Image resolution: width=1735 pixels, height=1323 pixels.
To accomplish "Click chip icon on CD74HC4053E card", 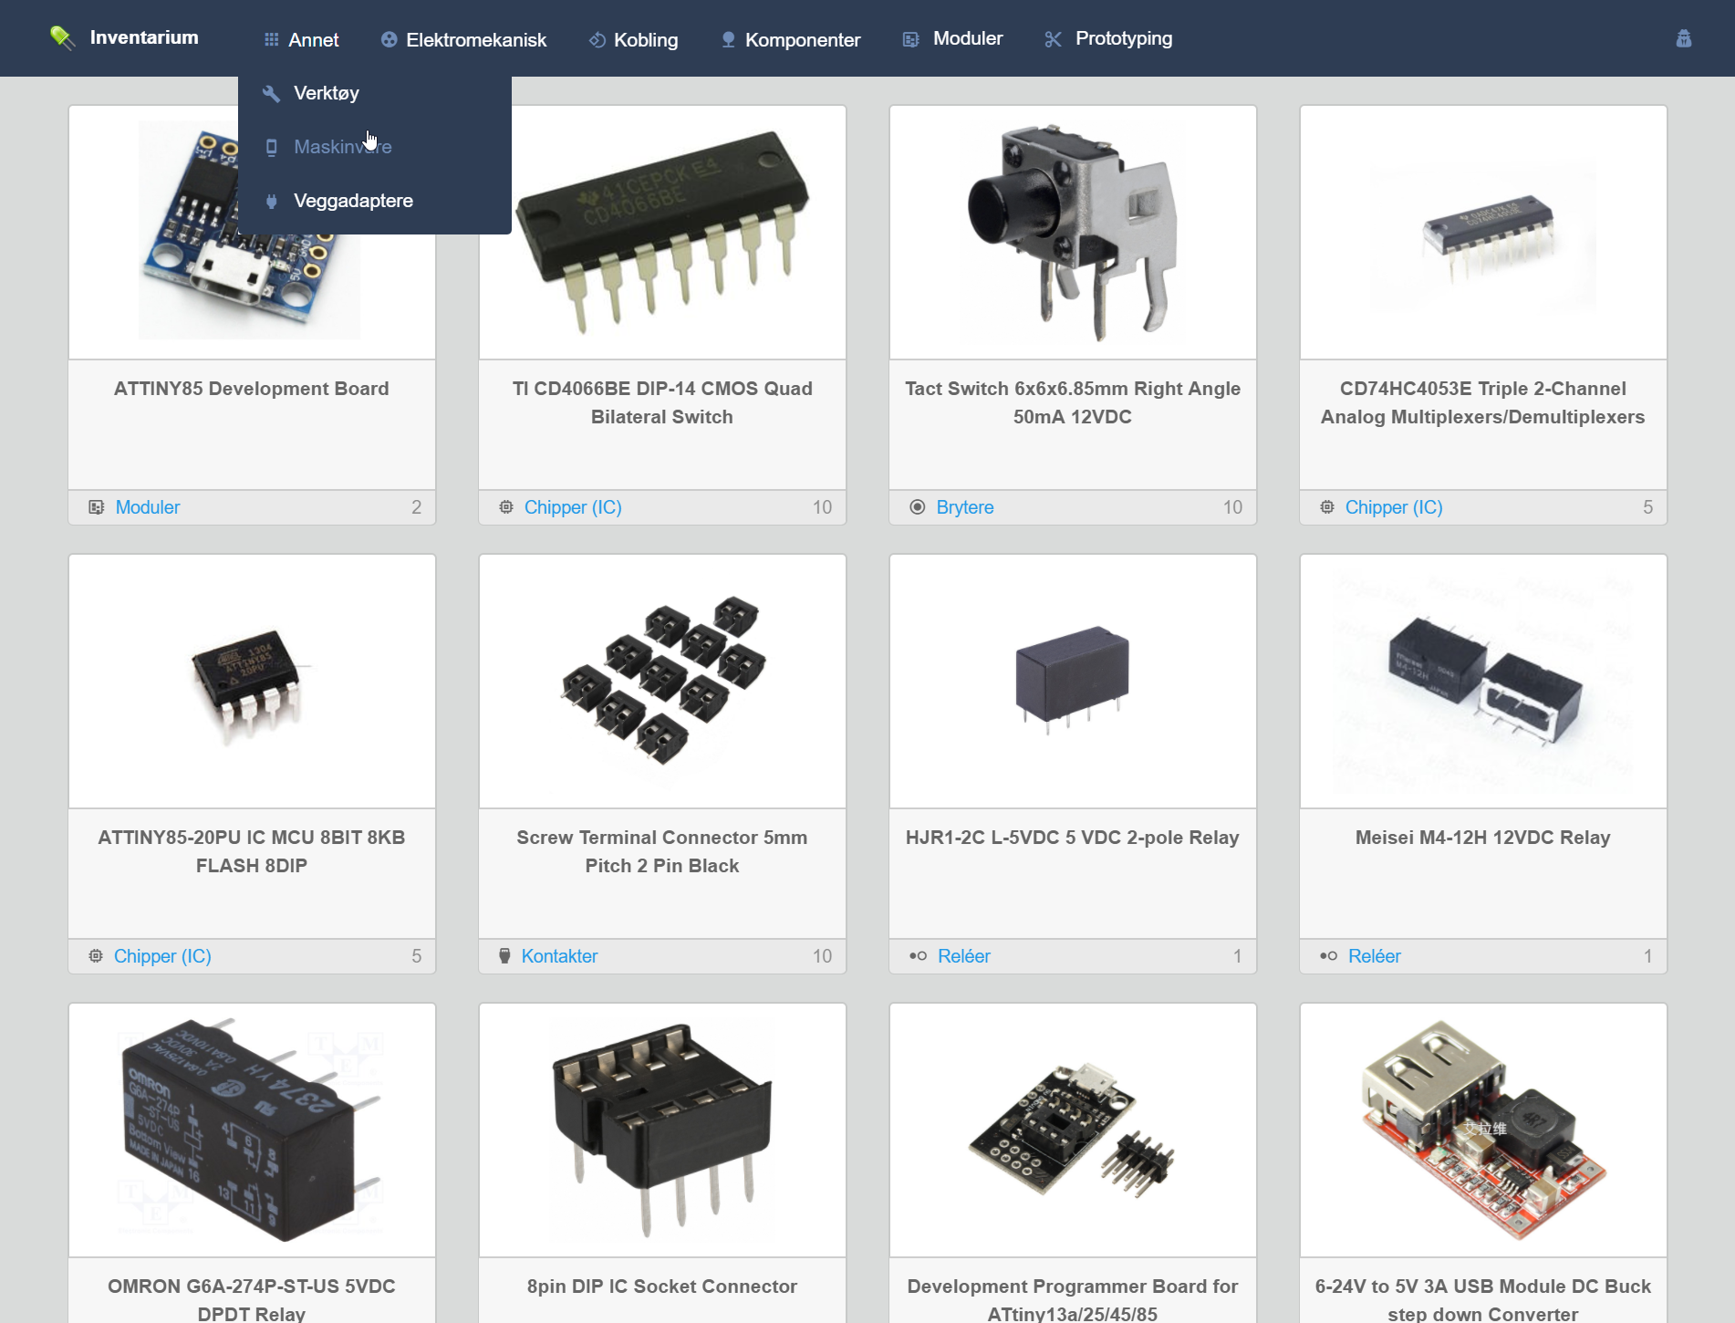I will [x=1327, y=507].
